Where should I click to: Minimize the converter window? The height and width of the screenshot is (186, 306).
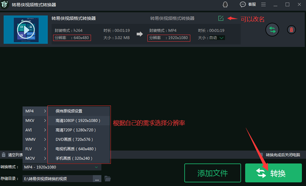point(276,5)
